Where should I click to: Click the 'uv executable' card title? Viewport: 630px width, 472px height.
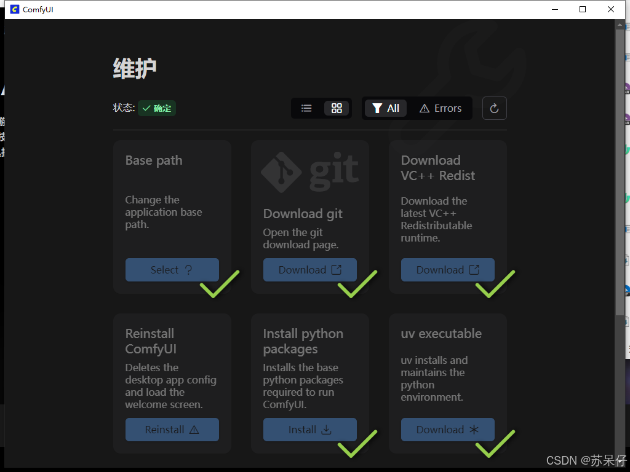[x=441, y=334]
